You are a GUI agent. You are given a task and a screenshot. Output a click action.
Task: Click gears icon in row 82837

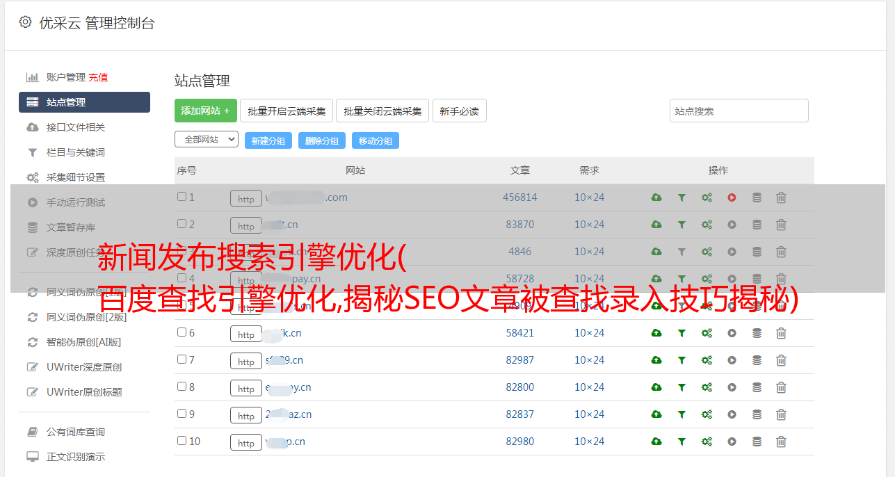pos(707,414)
